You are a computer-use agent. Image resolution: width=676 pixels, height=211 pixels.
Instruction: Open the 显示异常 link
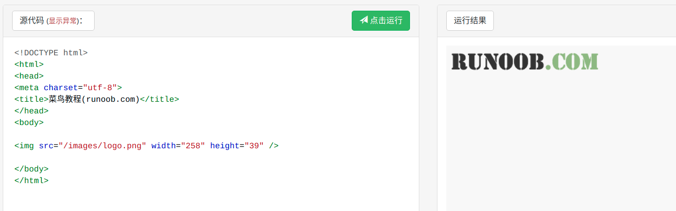[63, 21]
